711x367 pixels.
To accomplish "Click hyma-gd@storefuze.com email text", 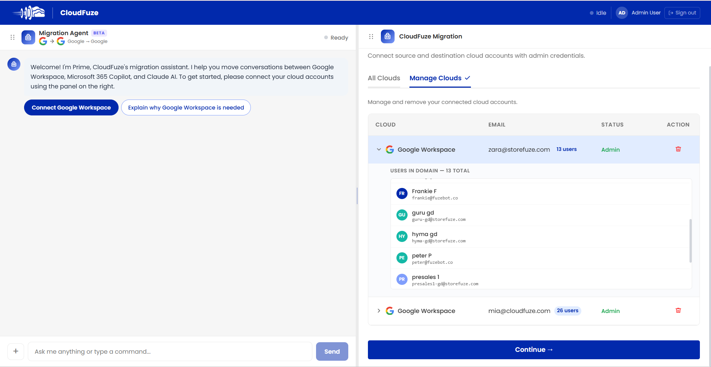I will click(x=439, y=241).
